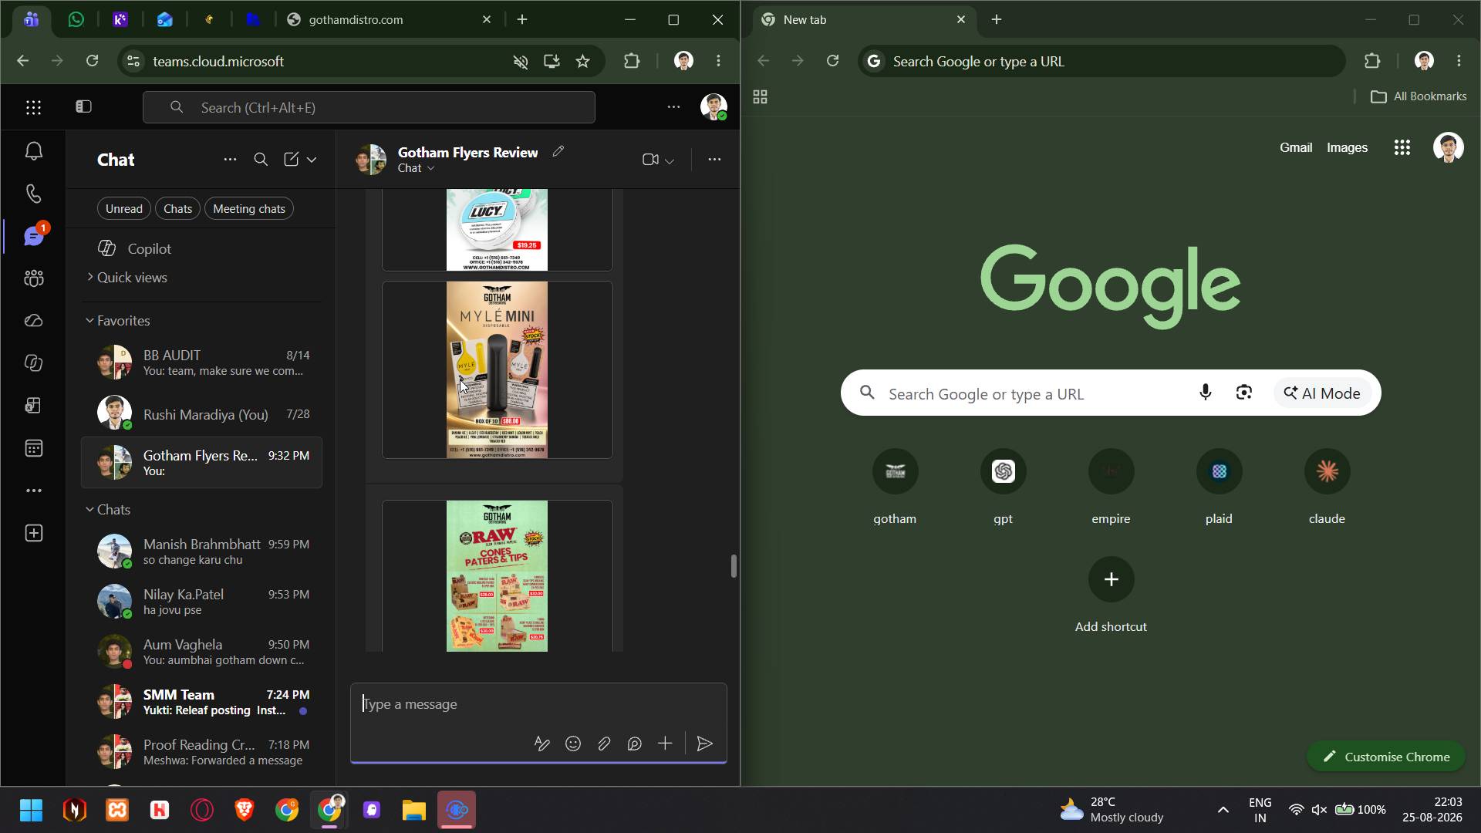Screen dimensions: 1481x833
Task: Open Calls from the Teams sidebar
Action: tap(33, 193)
